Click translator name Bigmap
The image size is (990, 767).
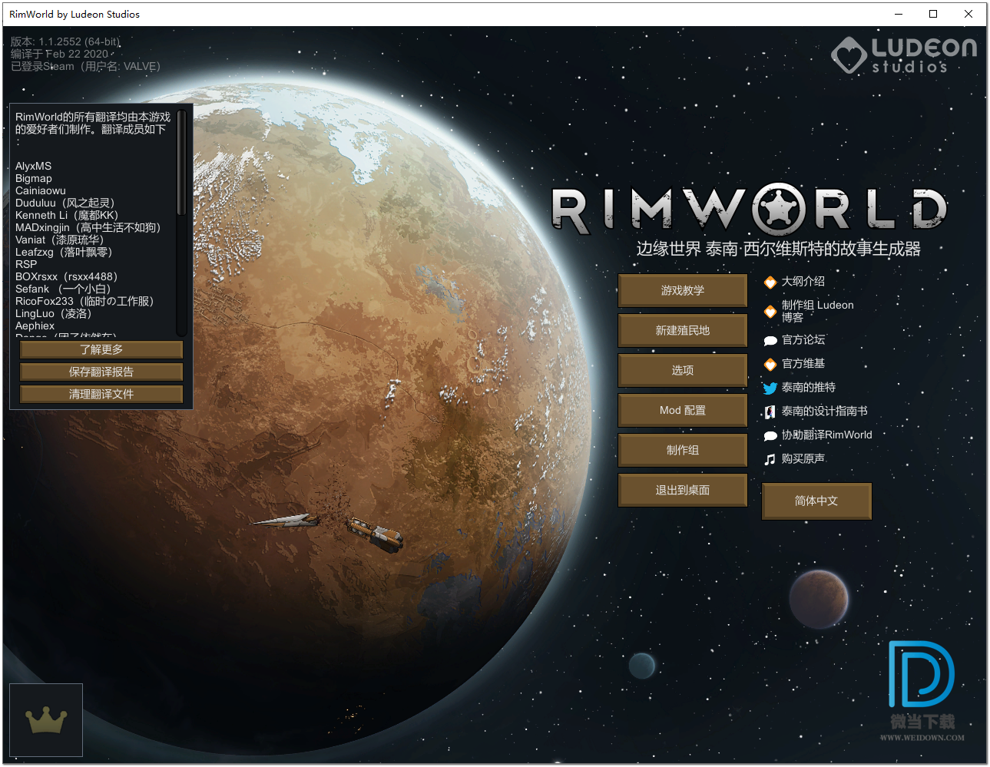(34, 178)
